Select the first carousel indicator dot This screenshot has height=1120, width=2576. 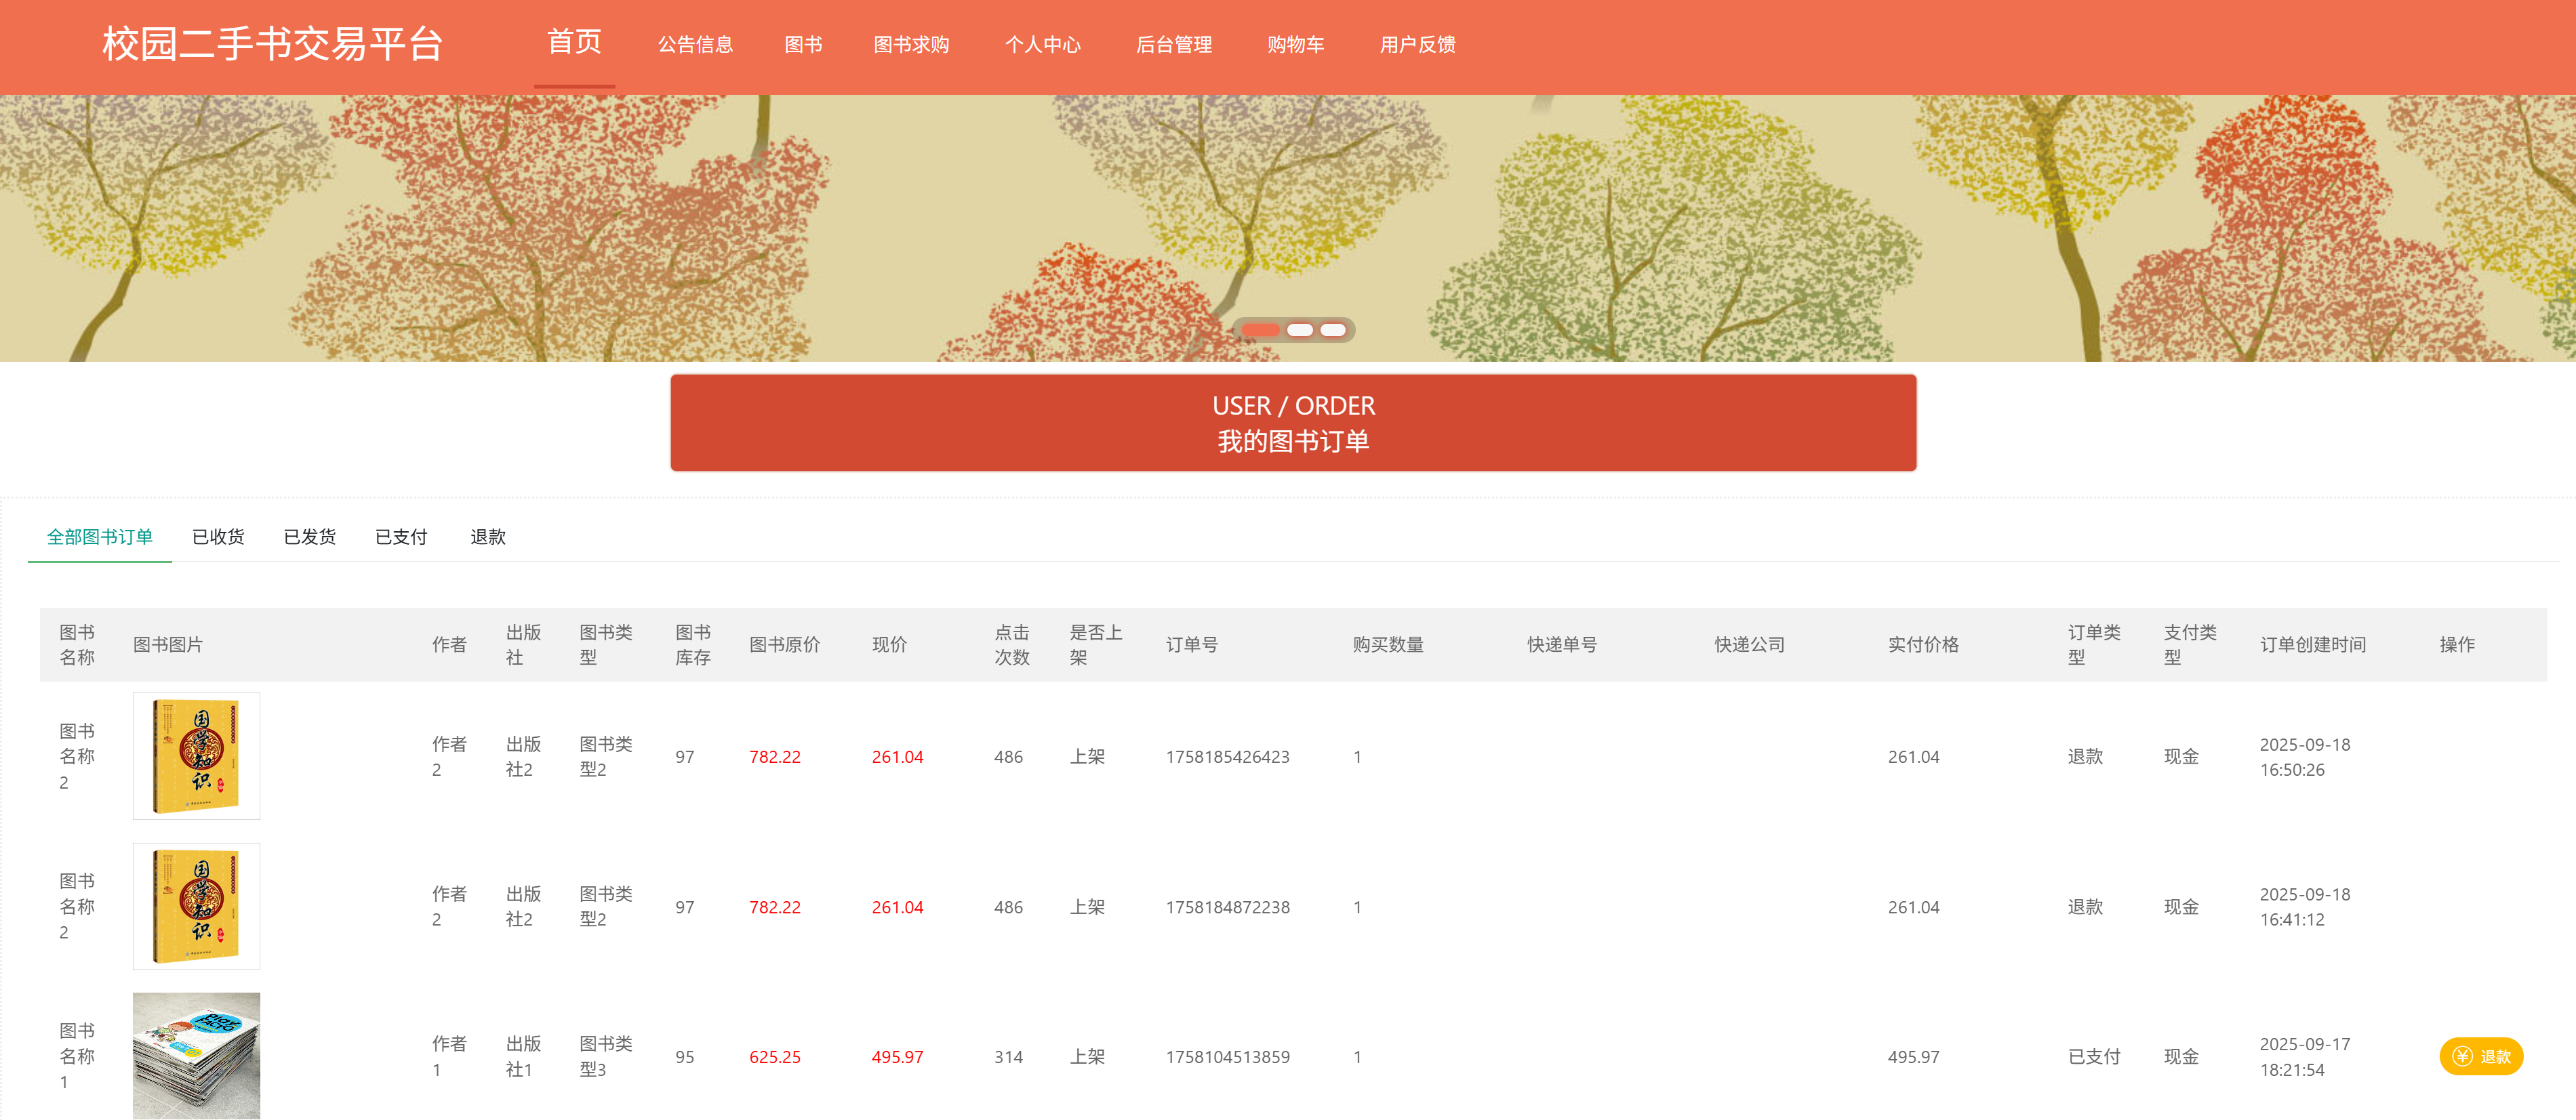point(1260,330)
